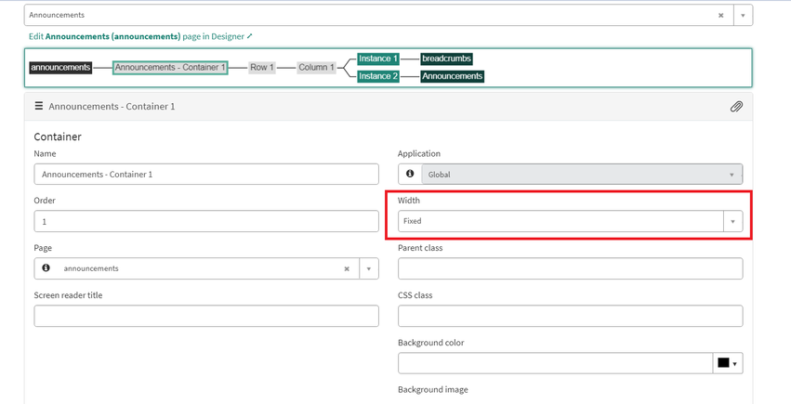Viewport: 791px width, 404px height.
Task: Select the Column 1 node
Action: click(316, 68)
